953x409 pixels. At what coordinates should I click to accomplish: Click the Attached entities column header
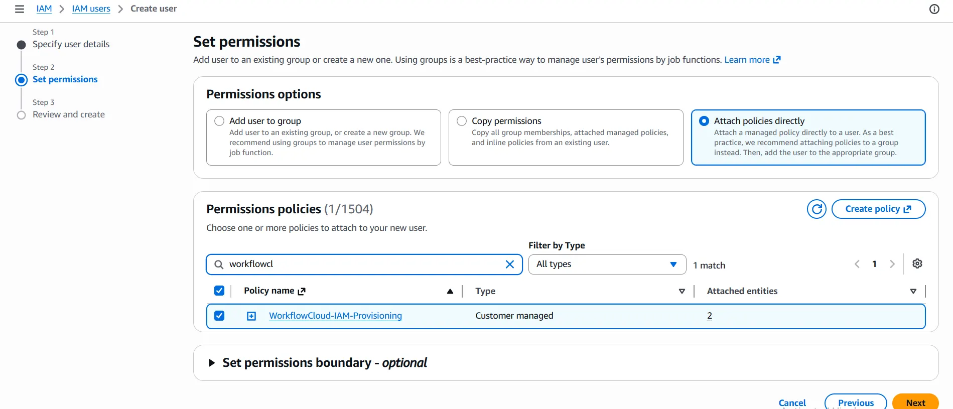coord(742,291)
